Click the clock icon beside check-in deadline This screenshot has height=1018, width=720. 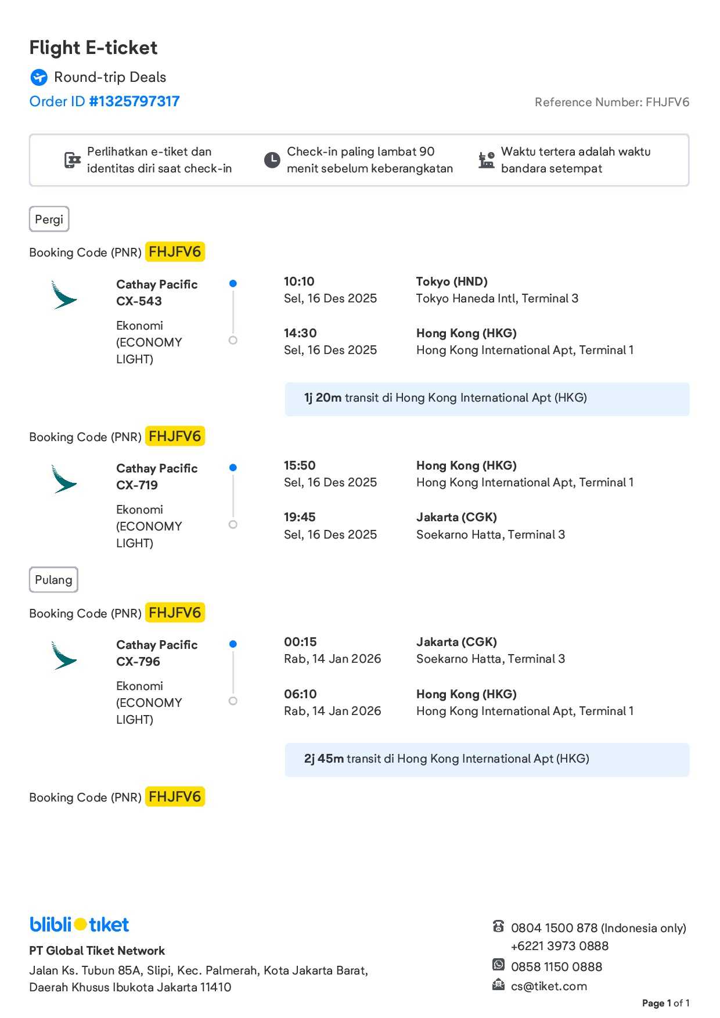click(x=272, y=160)
